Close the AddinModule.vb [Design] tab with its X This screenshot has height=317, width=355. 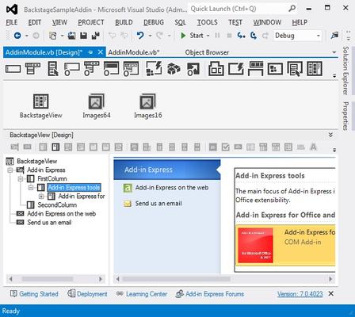coord(101,52)
